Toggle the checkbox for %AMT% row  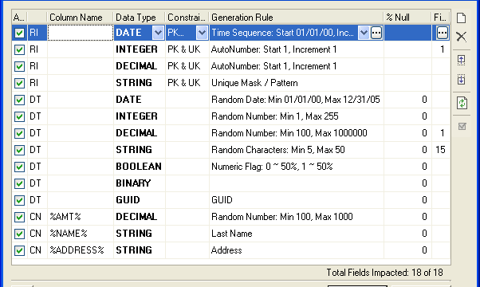[x=20, y=217]
